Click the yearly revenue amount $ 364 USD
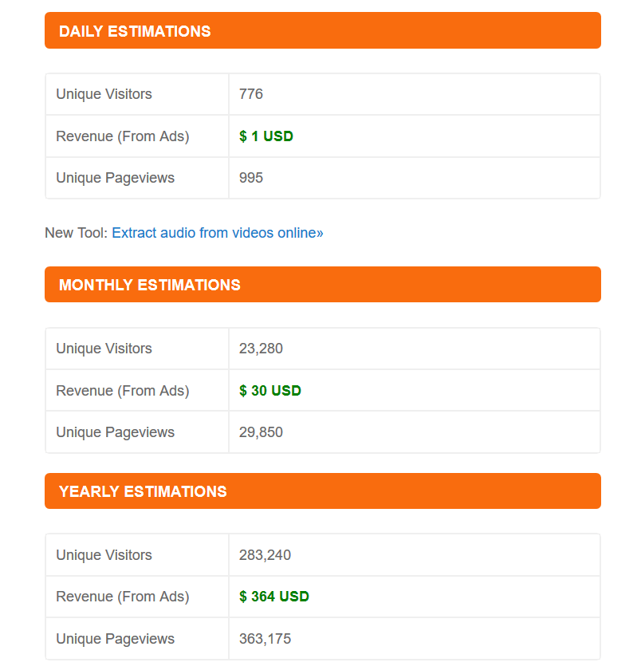 click(x=274, y=597)
